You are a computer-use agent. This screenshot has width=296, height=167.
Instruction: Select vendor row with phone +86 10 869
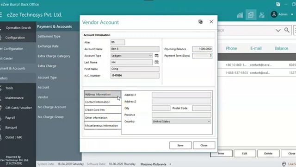[x=257, y=65]
